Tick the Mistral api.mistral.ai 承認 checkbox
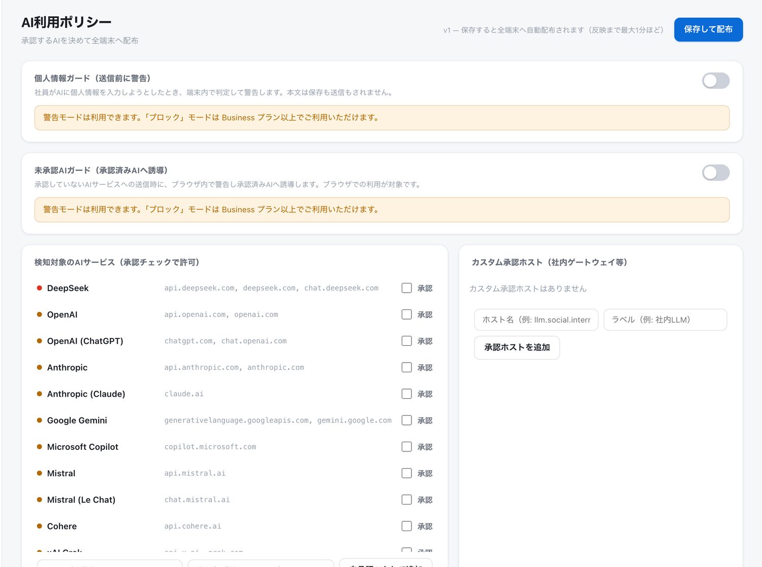This screenshot has height=567, width=762. click(406, 473)
